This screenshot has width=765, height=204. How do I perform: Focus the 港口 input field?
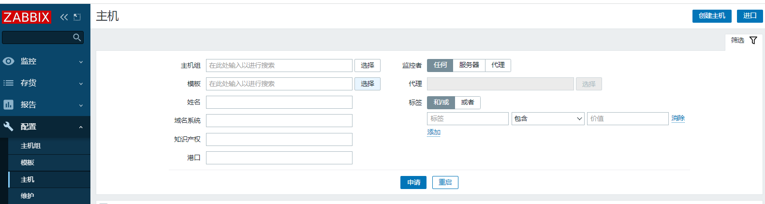pos(279,158)
